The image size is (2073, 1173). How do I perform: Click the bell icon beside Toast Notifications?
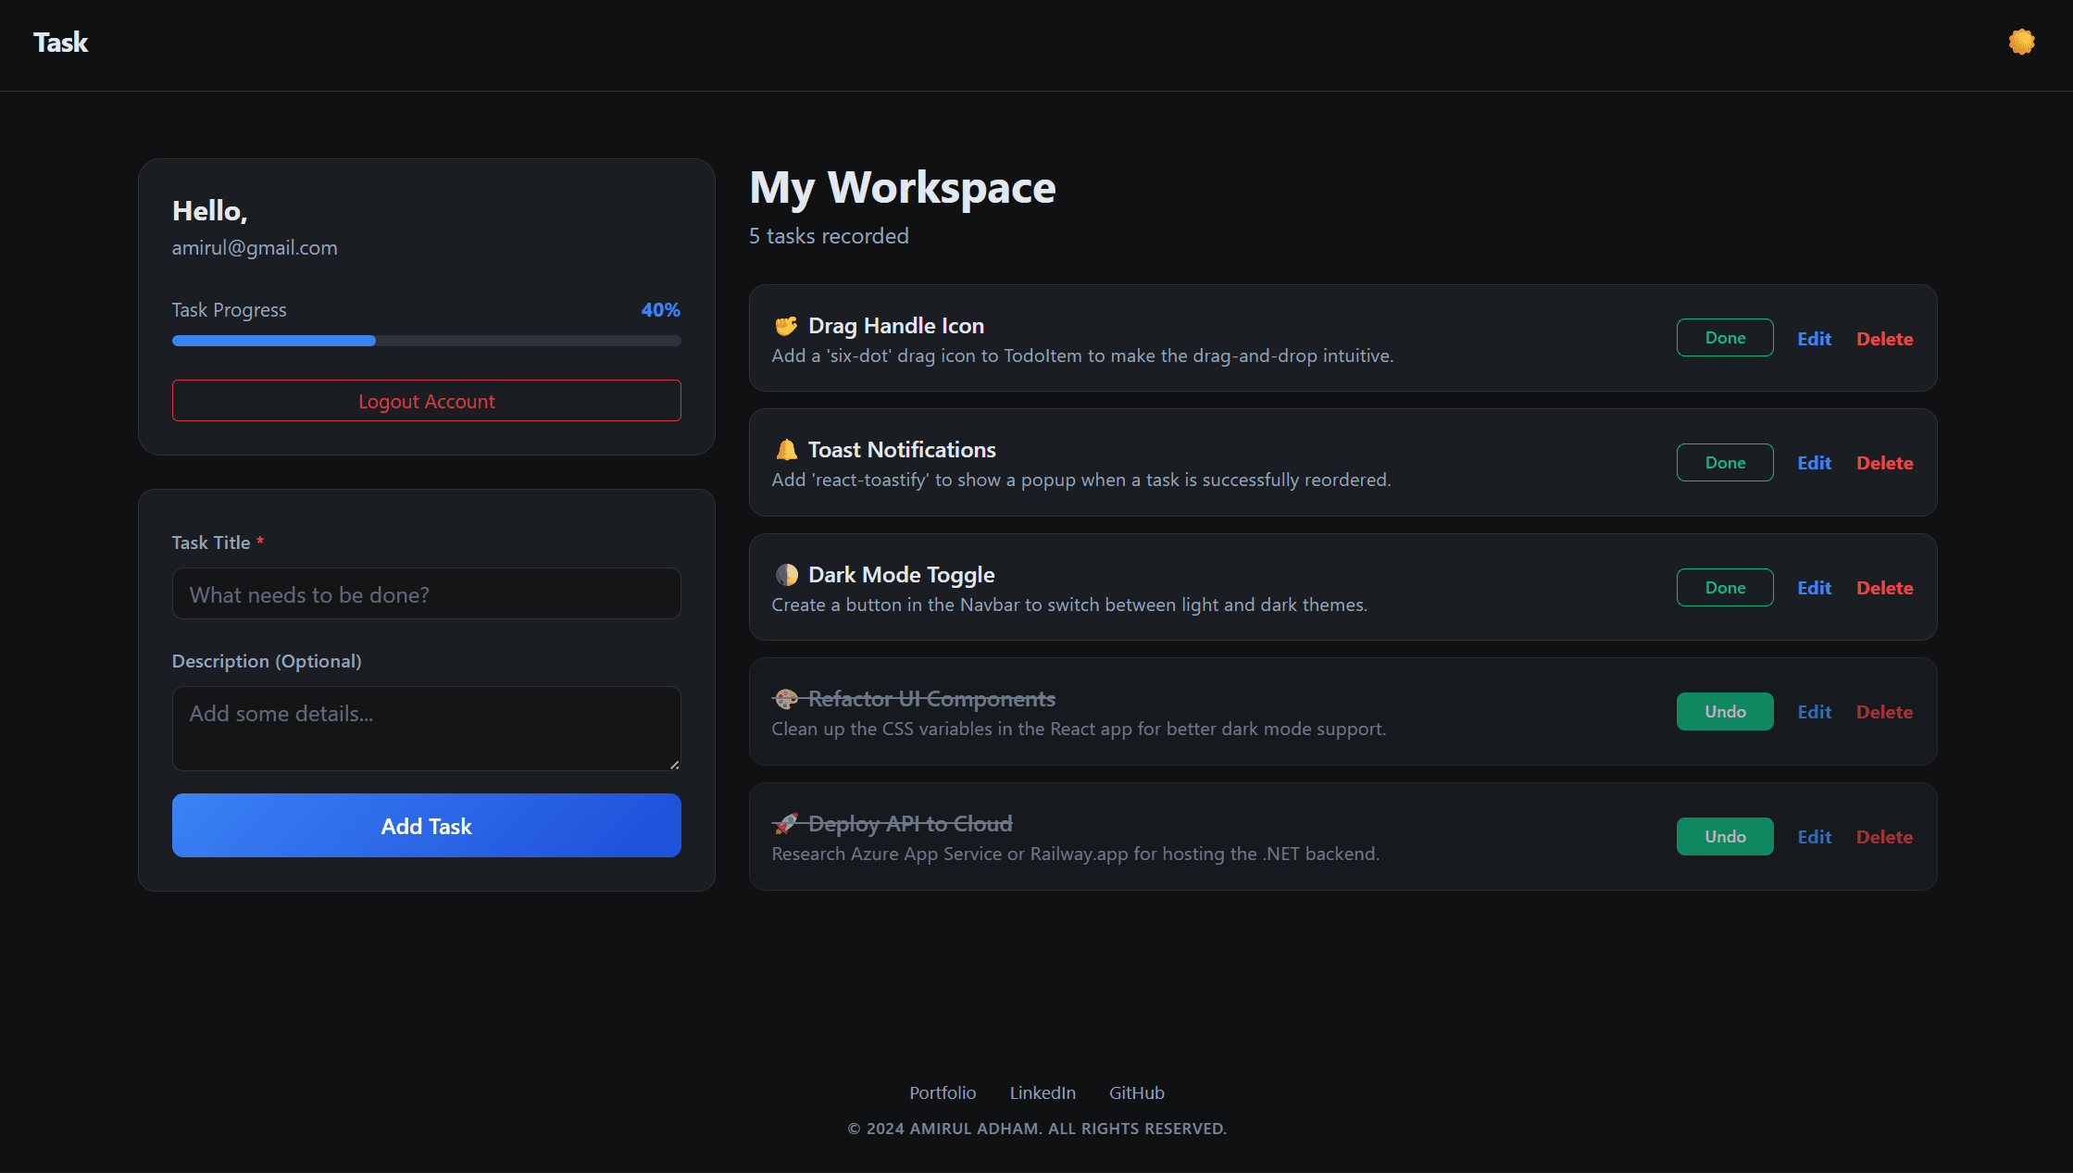pyautogui.click(x=786, y=450)
